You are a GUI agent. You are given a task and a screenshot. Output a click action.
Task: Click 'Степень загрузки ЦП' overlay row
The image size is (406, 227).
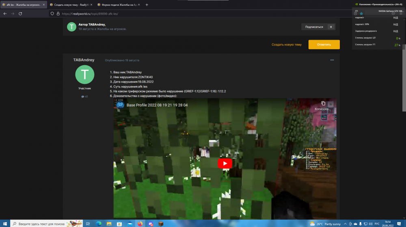[x=378, y=38]
